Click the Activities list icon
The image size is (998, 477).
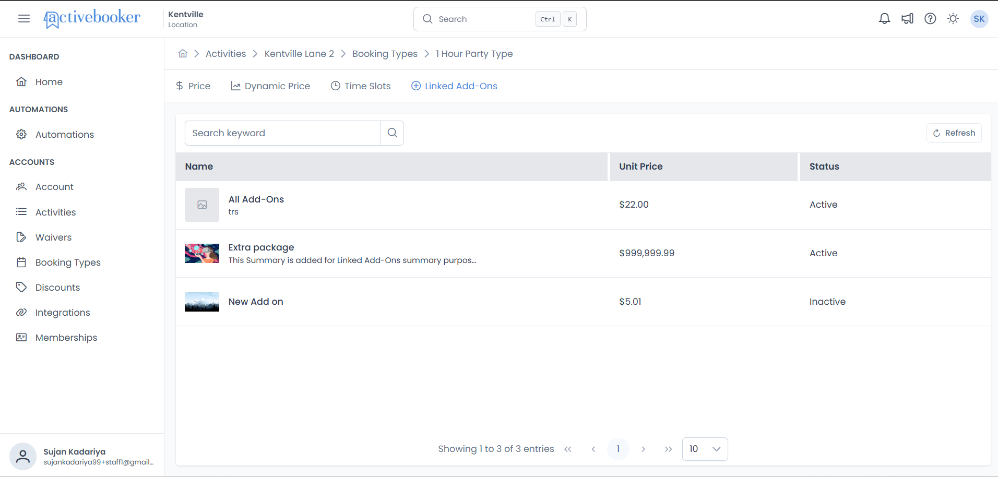pos(21,212)
